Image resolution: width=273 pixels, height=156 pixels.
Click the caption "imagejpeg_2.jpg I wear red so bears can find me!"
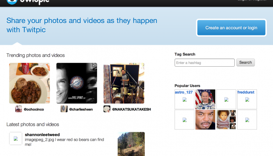click(64, 142)
